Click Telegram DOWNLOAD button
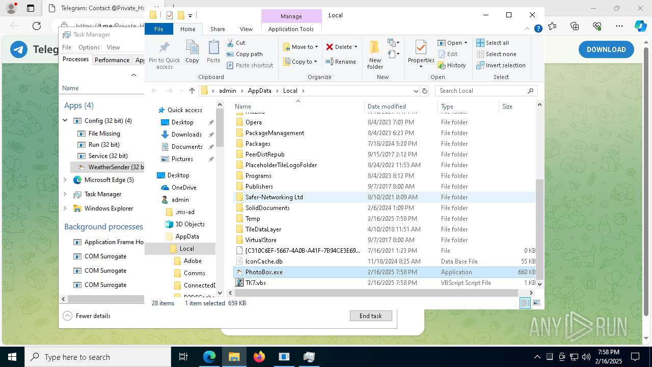This screenshot has height=367, width=652. [606, 49]
